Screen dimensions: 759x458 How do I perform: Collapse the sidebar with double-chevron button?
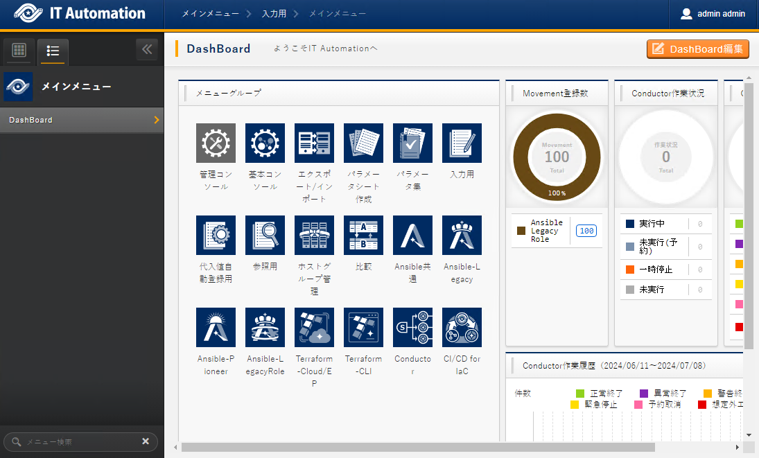click(146, 49)
